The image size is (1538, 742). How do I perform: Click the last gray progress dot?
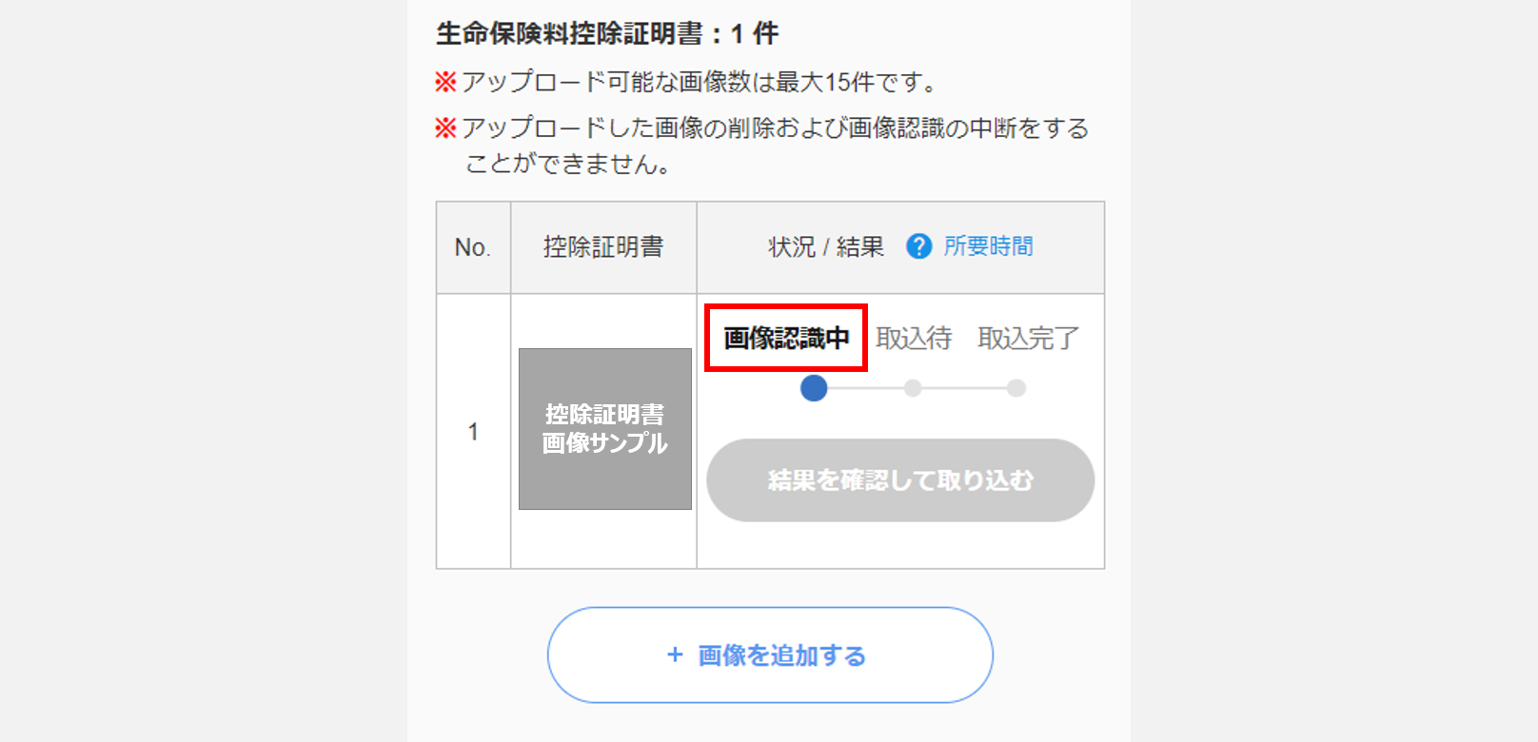(x=1016, y=388)
